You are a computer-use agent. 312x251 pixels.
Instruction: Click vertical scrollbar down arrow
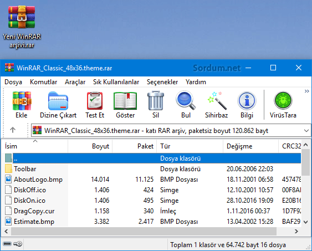(x=306, y=222)
